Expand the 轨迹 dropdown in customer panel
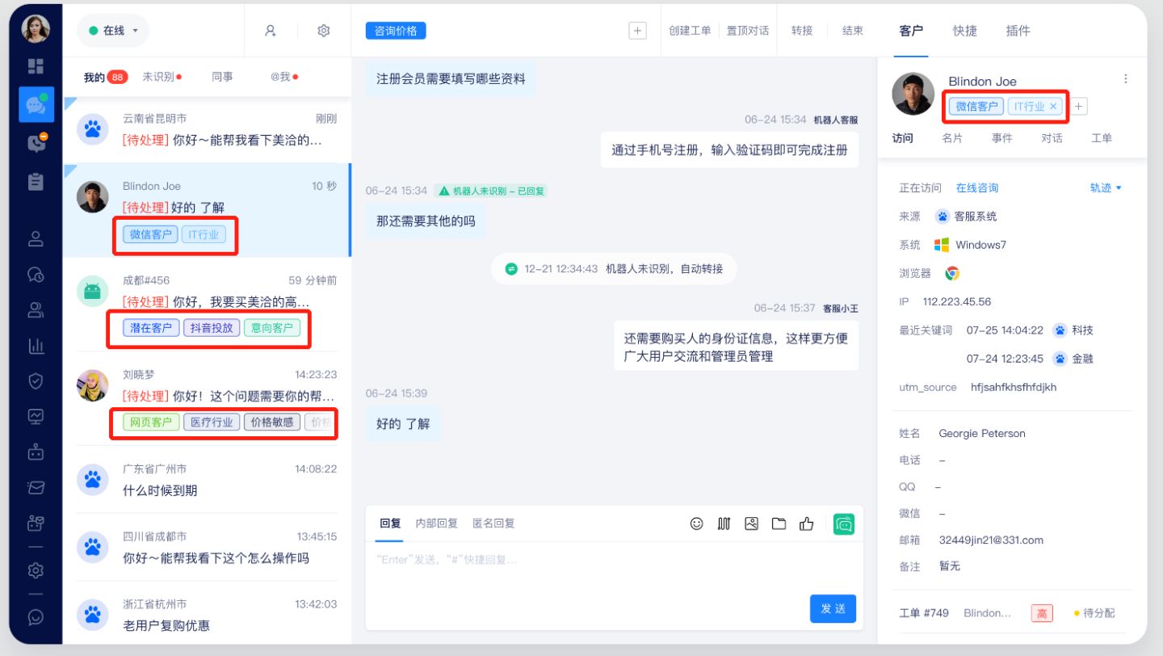Viewport: 1163px width, 656px height. pyautogui.click(x=1104, y=187)
